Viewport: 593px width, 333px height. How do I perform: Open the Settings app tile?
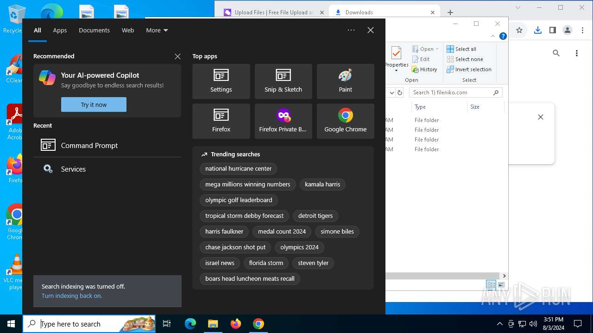click(x=221, y=81)
